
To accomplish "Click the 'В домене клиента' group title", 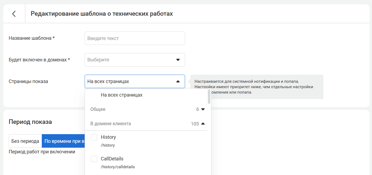I will point(110,124).
